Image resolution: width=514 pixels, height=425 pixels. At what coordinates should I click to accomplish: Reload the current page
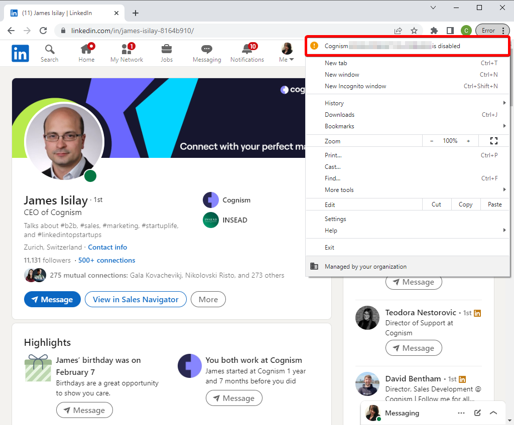tap(43, 31)
